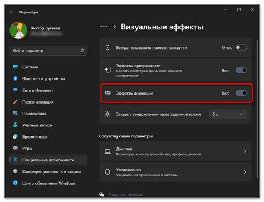The width and height of the screenshot is (264, 202).
Task: Click the Конфиденциальность shield icon
Action: pos(16,171)
